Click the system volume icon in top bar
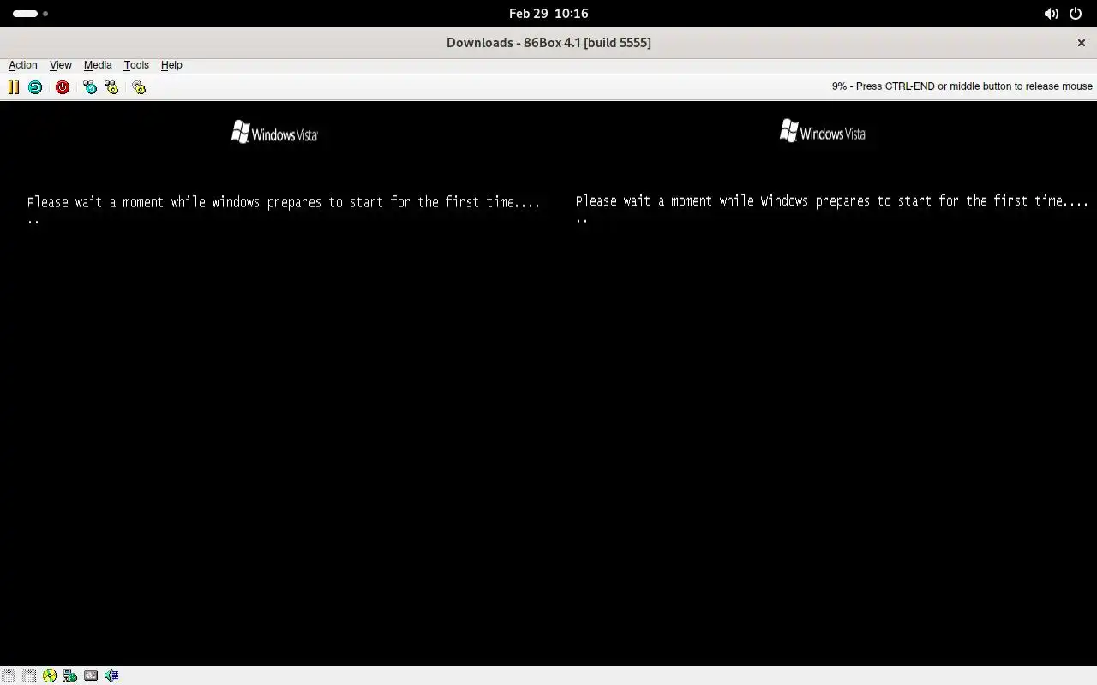The width and height of the screenshot is (1097, 685). [1051, 14]
